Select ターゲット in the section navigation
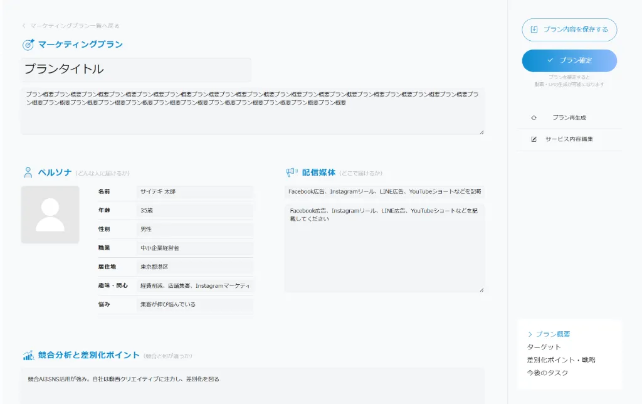 (544, 347)
